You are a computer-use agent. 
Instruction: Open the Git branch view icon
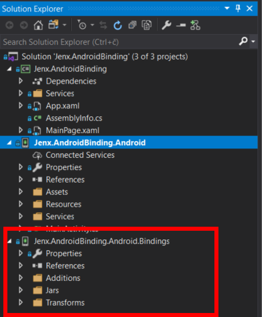[195, 25]
